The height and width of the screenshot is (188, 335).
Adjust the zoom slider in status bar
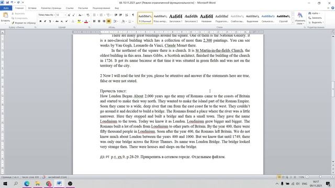320,177
